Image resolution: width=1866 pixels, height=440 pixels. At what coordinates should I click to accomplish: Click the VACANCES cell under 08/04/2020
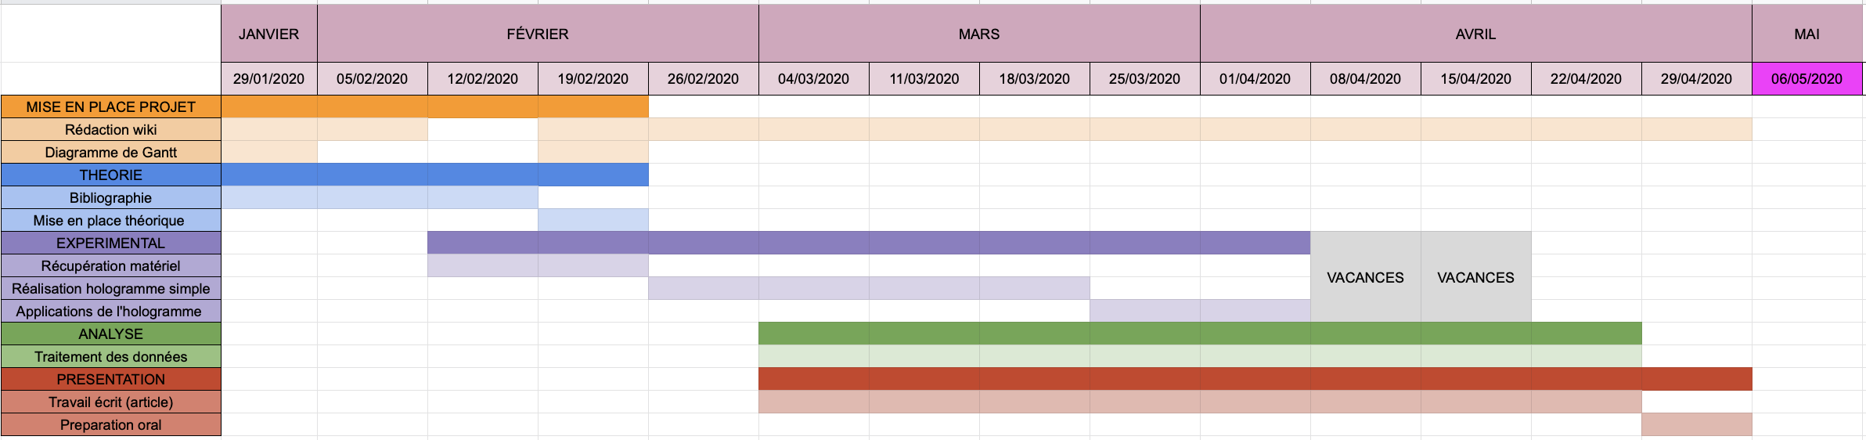(x=1365, y=277)
